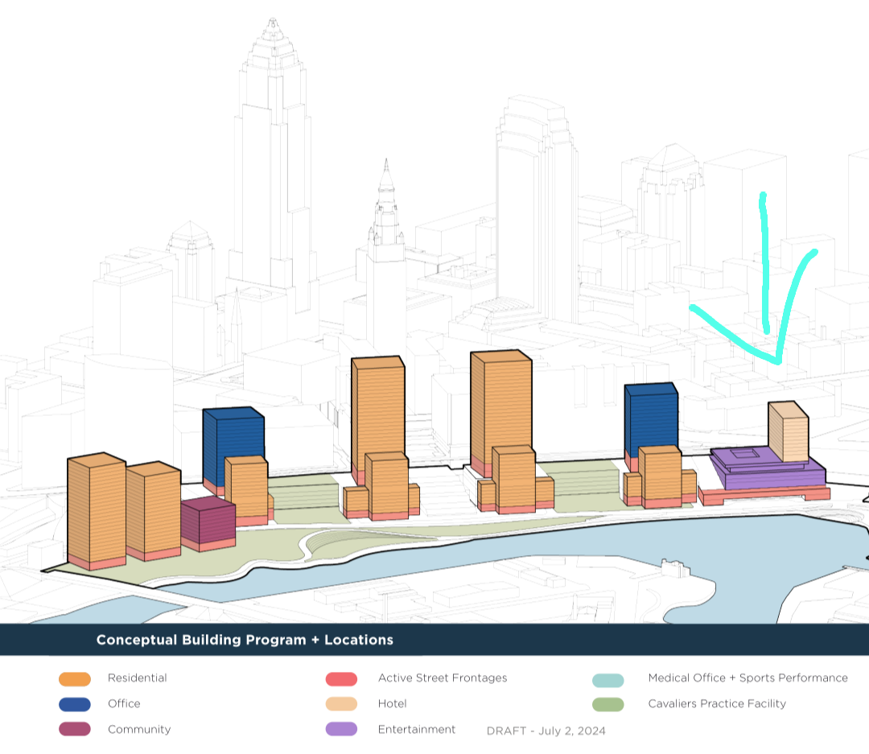Viewport: 869px width, 754px height.
Task: Select 'Medical Office + Sports Performance' label
Action: click(748, 678)
